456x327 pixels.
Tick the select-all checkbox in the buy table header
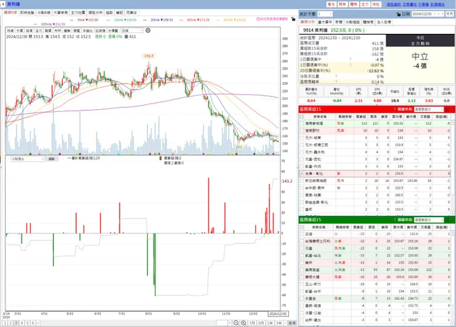coord(301,117)
